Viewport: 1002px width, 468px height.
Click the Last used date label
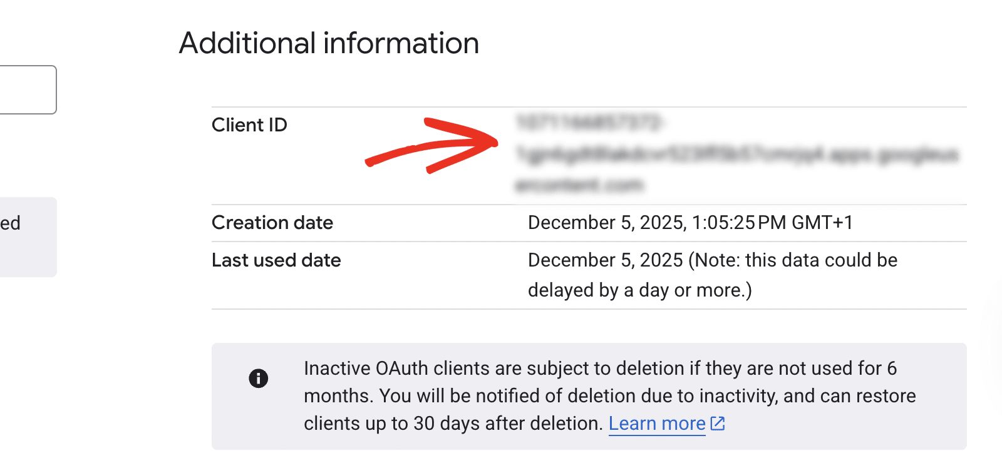pos(276,260)
